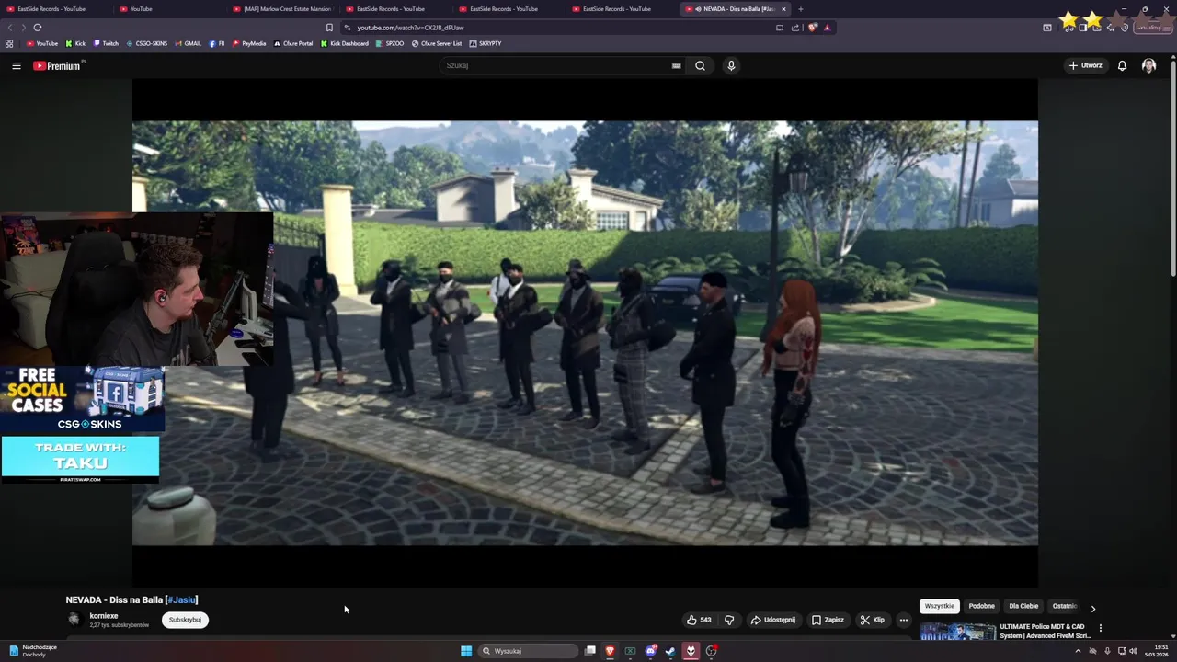Open the taskbar clock and date

click(x=1157, y=651)
